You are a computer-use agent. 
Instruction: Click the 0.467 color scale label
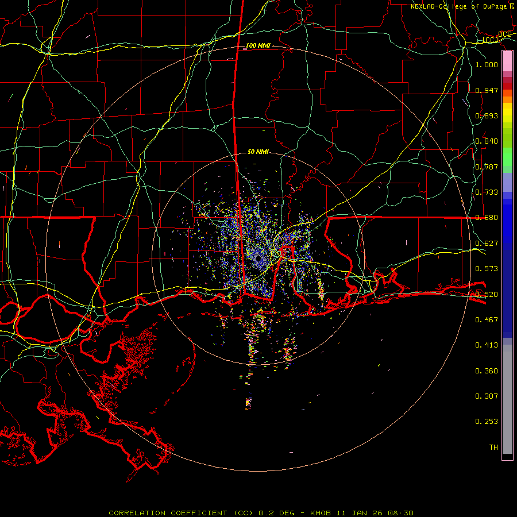487,320
